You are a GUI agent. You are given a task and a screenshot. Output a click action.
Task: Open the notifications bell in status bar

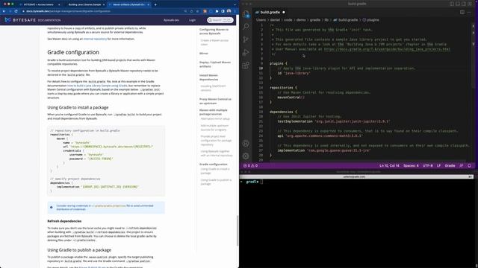coord(469,165)
